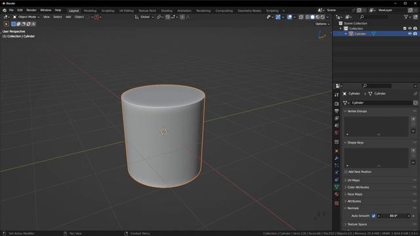Open the editor type selector in viewport header

pyautogui.click(x=6, y=17)
